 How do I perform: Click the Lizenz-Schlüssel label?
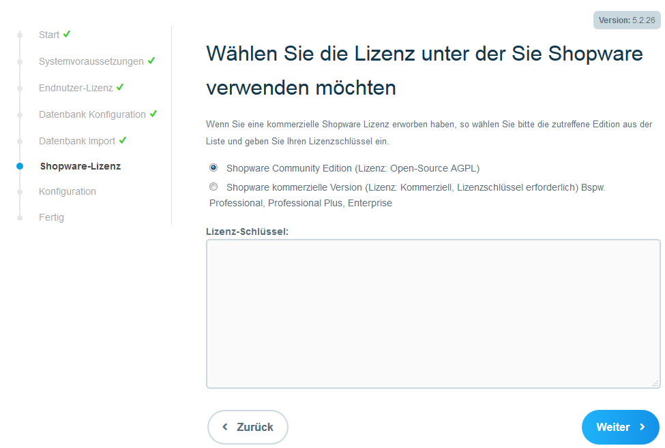coord(247,231)
